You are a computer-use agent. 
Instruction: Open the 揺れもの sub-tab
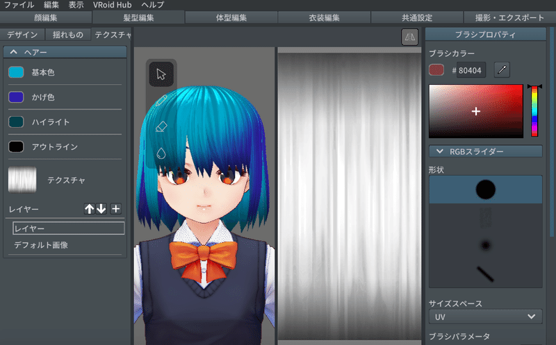click(x=67, y=34)
